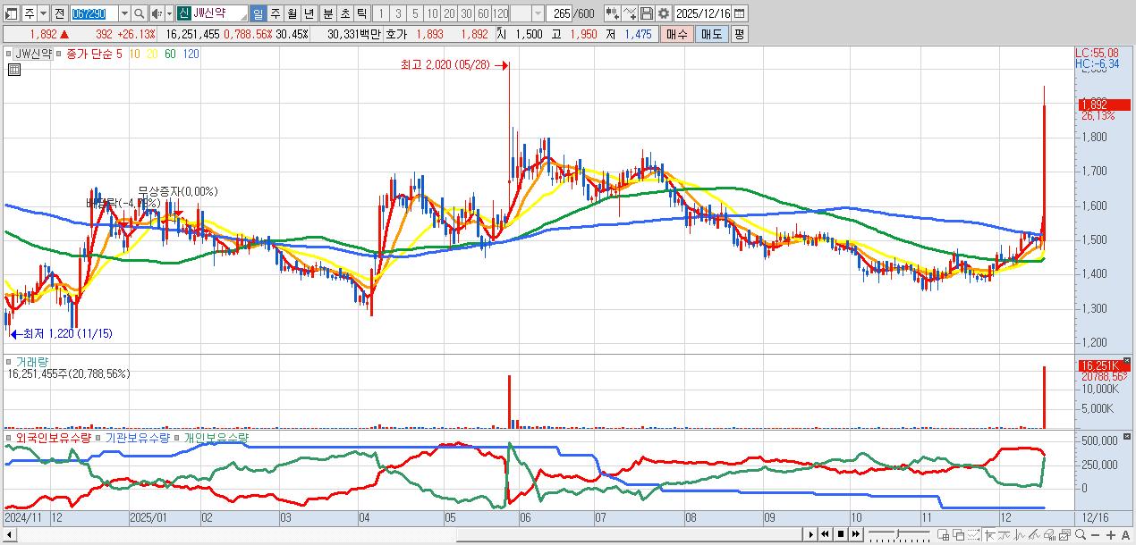Image resolution: width=1136 pixels, height=545 pixels.
Task: Select the 5 interval button
Action: [414, 13]
